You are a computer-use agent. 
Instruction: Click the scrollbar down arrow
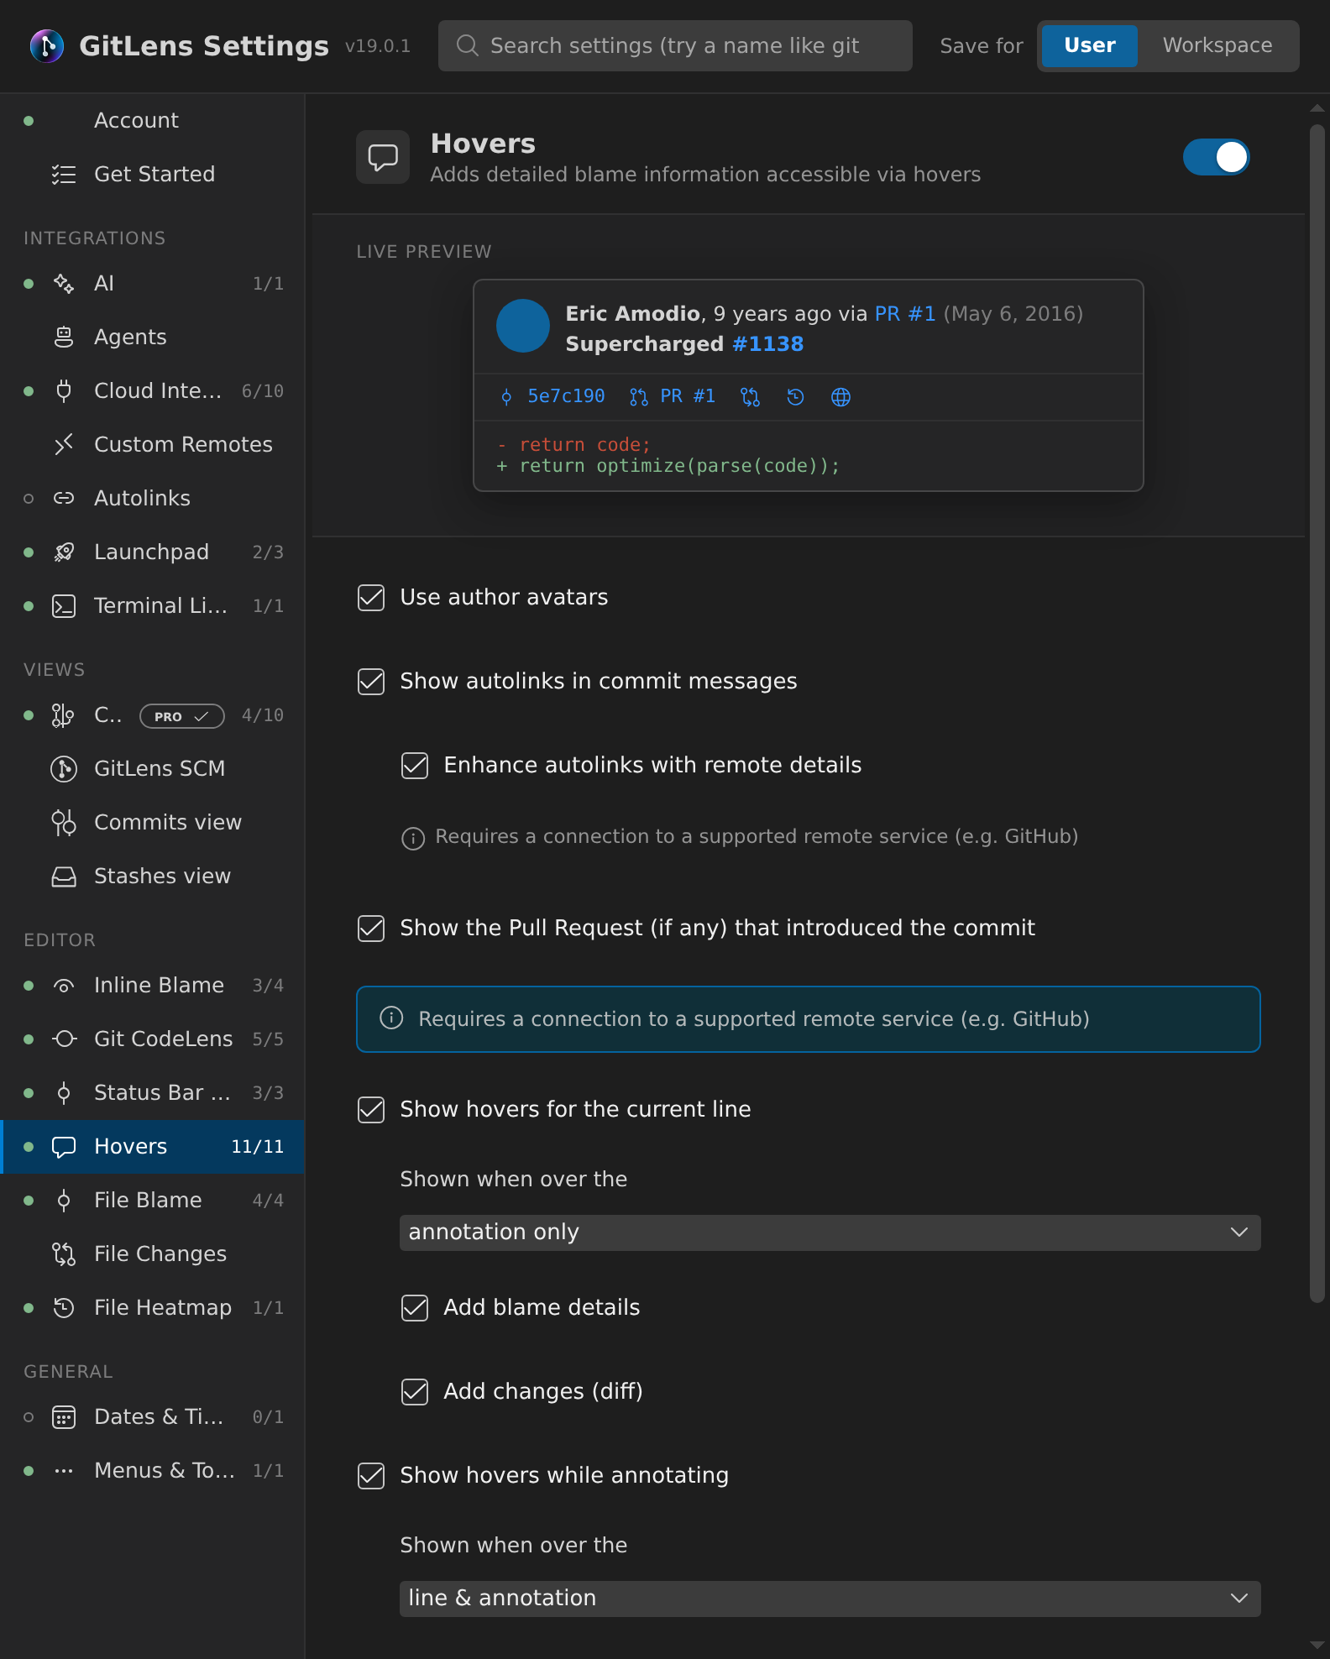point(1317,1646)
